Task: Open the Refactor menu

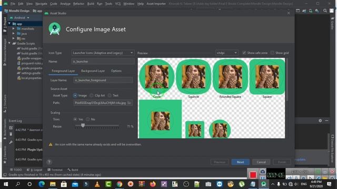Action: click(x=78, y=4)
